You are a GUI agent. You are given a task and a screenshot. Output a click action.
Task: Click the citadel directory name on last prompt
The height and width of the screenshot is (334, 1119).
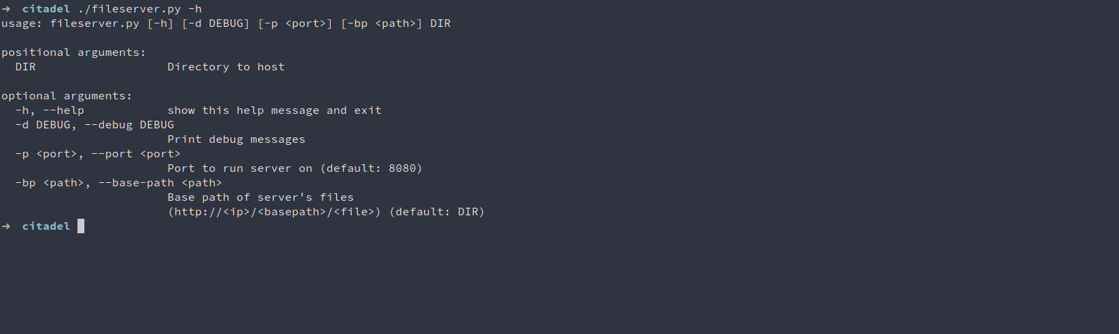46,226
